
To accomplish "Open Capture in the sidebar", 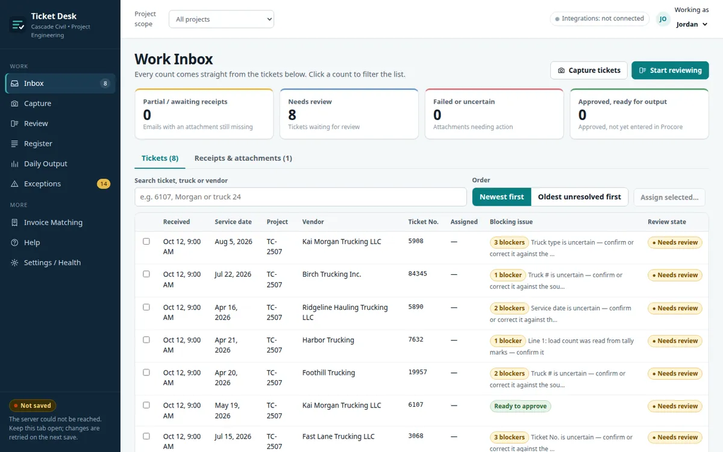I will 60,104.
